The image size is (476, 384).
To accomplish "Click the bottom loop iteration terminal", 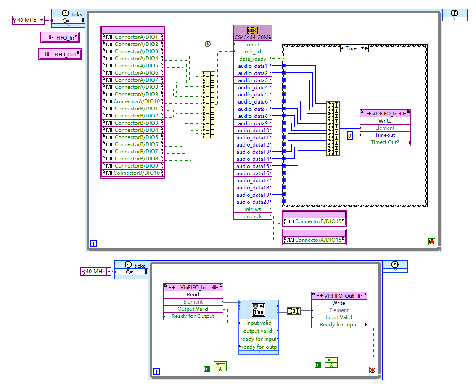I will pos(156,371).
